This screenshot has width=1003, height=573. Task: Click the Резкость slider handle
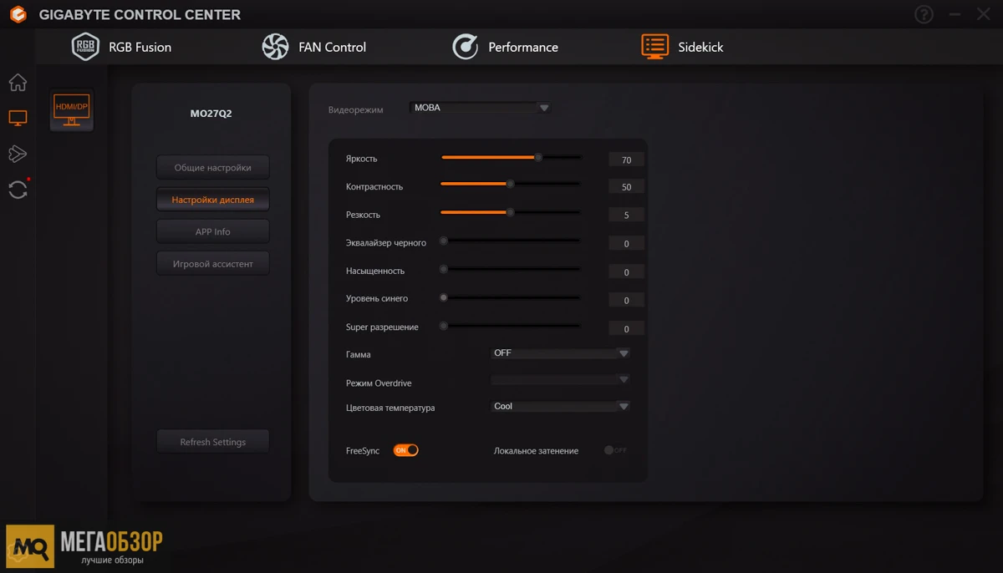tap(510, 212)
